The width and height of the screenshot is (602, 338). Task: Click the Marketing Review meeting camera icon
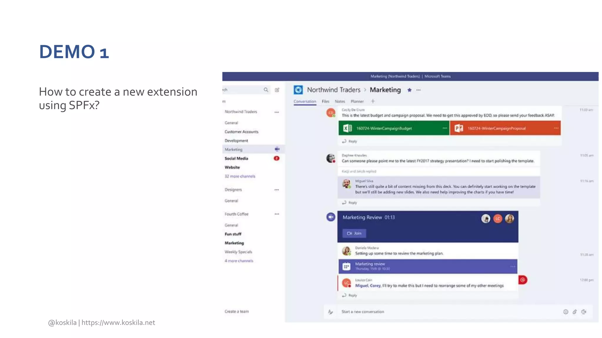pos(331,217)
